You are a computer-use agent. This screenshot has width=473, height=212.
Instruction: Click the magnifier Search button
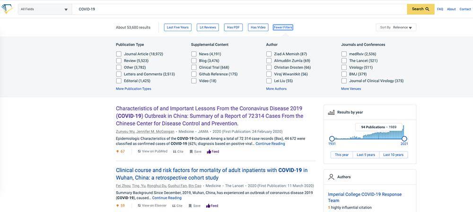point(420,9)
